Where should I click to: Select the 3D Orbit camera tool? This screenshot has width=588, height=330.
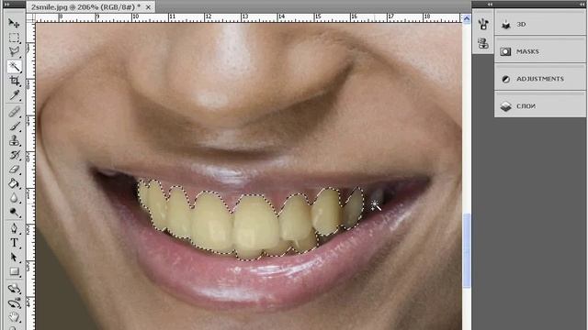tap(15, 303)
